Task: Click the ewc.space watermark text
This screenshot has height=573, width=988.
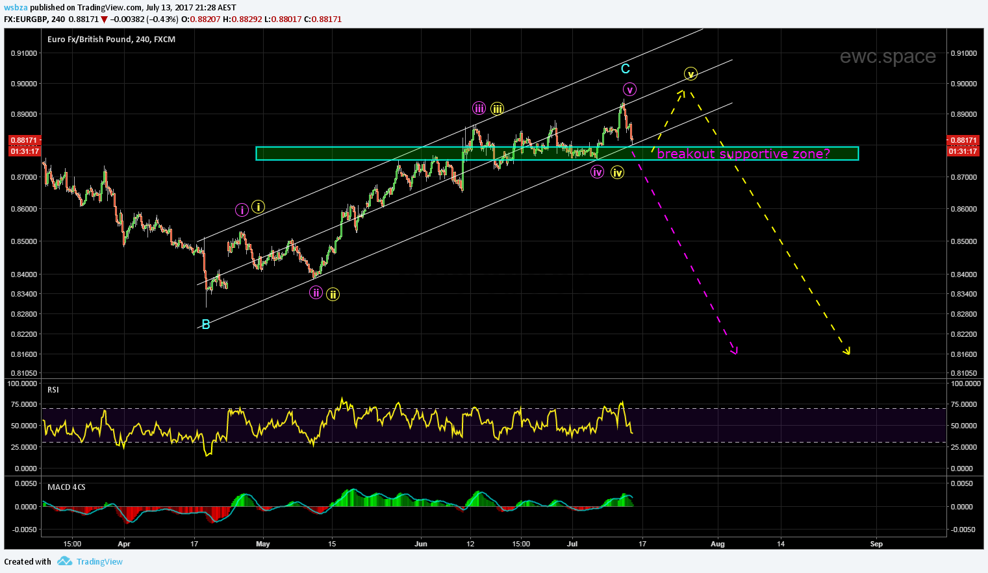Action: point(887,56)
